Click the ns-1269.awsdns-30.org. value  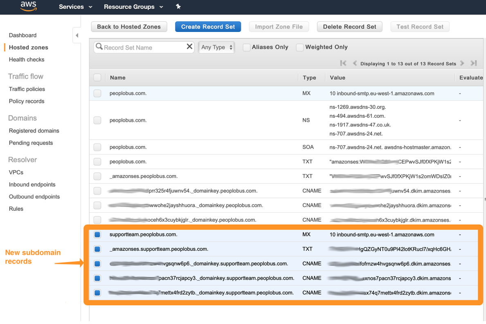point(358,107)
